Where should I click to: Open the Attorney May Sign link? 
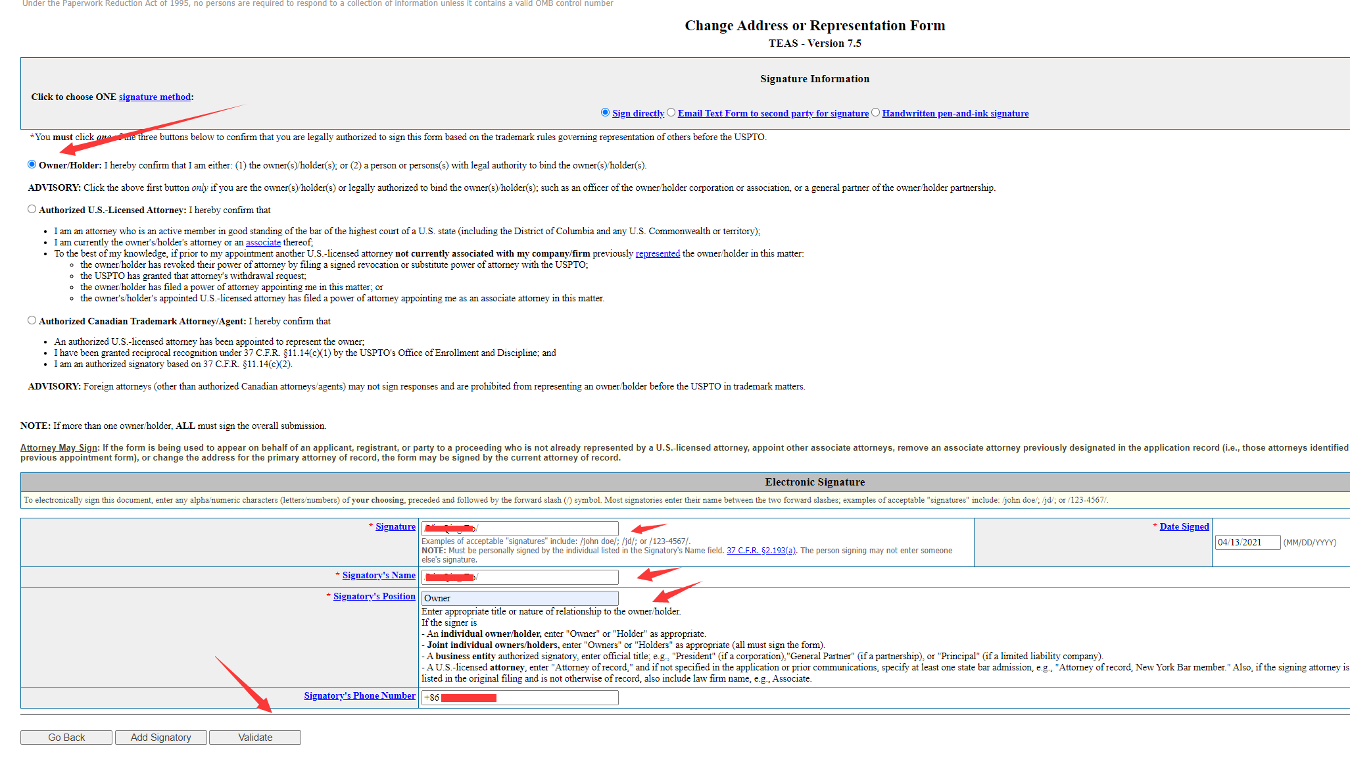click(x=59, y=447)
